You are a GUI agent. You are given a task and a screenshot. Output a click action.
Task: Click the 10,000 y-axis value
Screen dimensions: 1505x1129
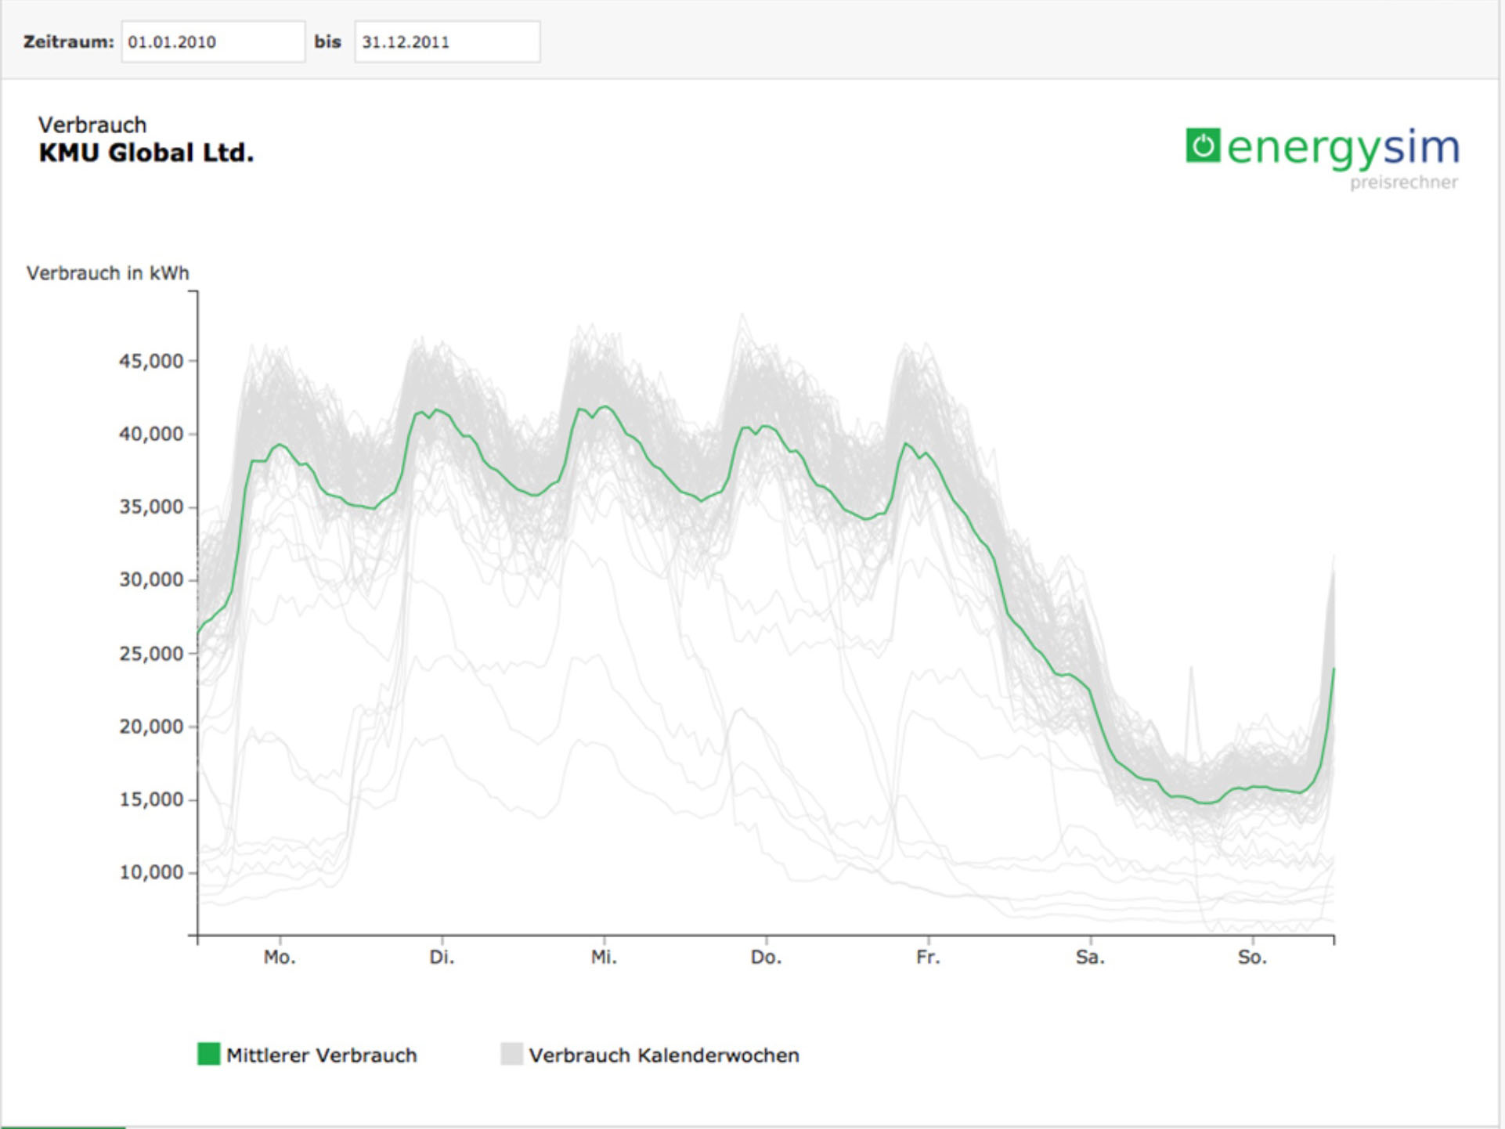point(150,872)
